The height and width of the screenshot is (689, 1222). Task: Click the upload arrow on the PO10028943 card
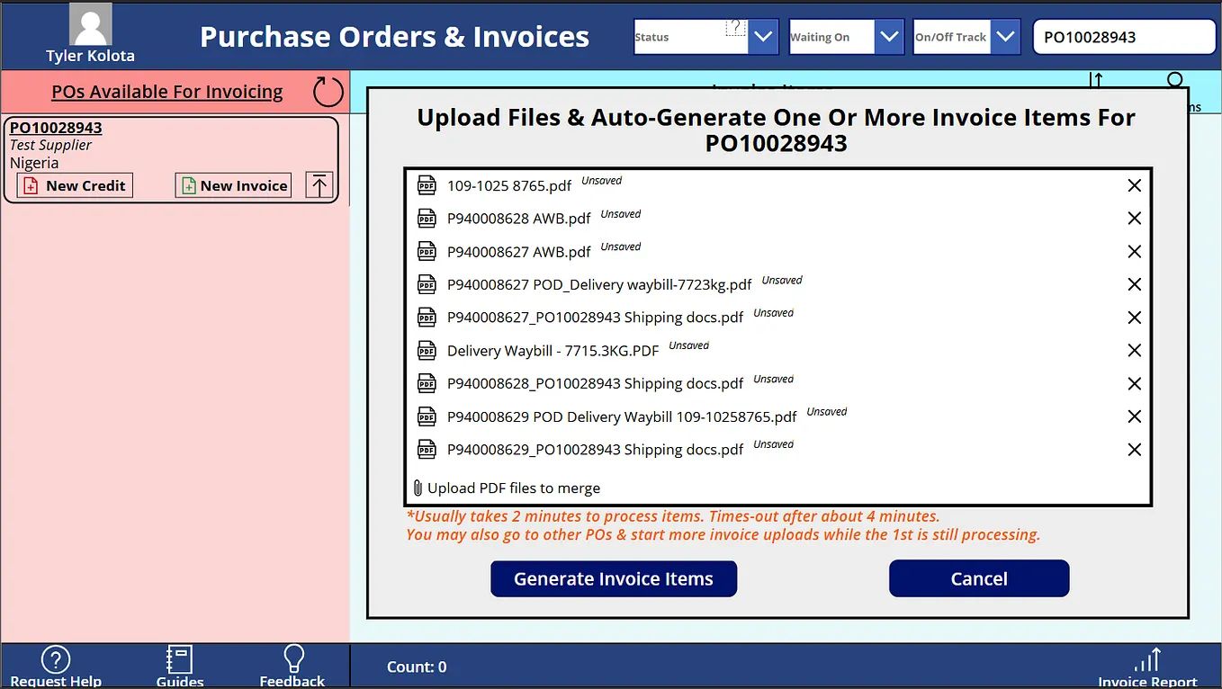click(x=321, y=185)
